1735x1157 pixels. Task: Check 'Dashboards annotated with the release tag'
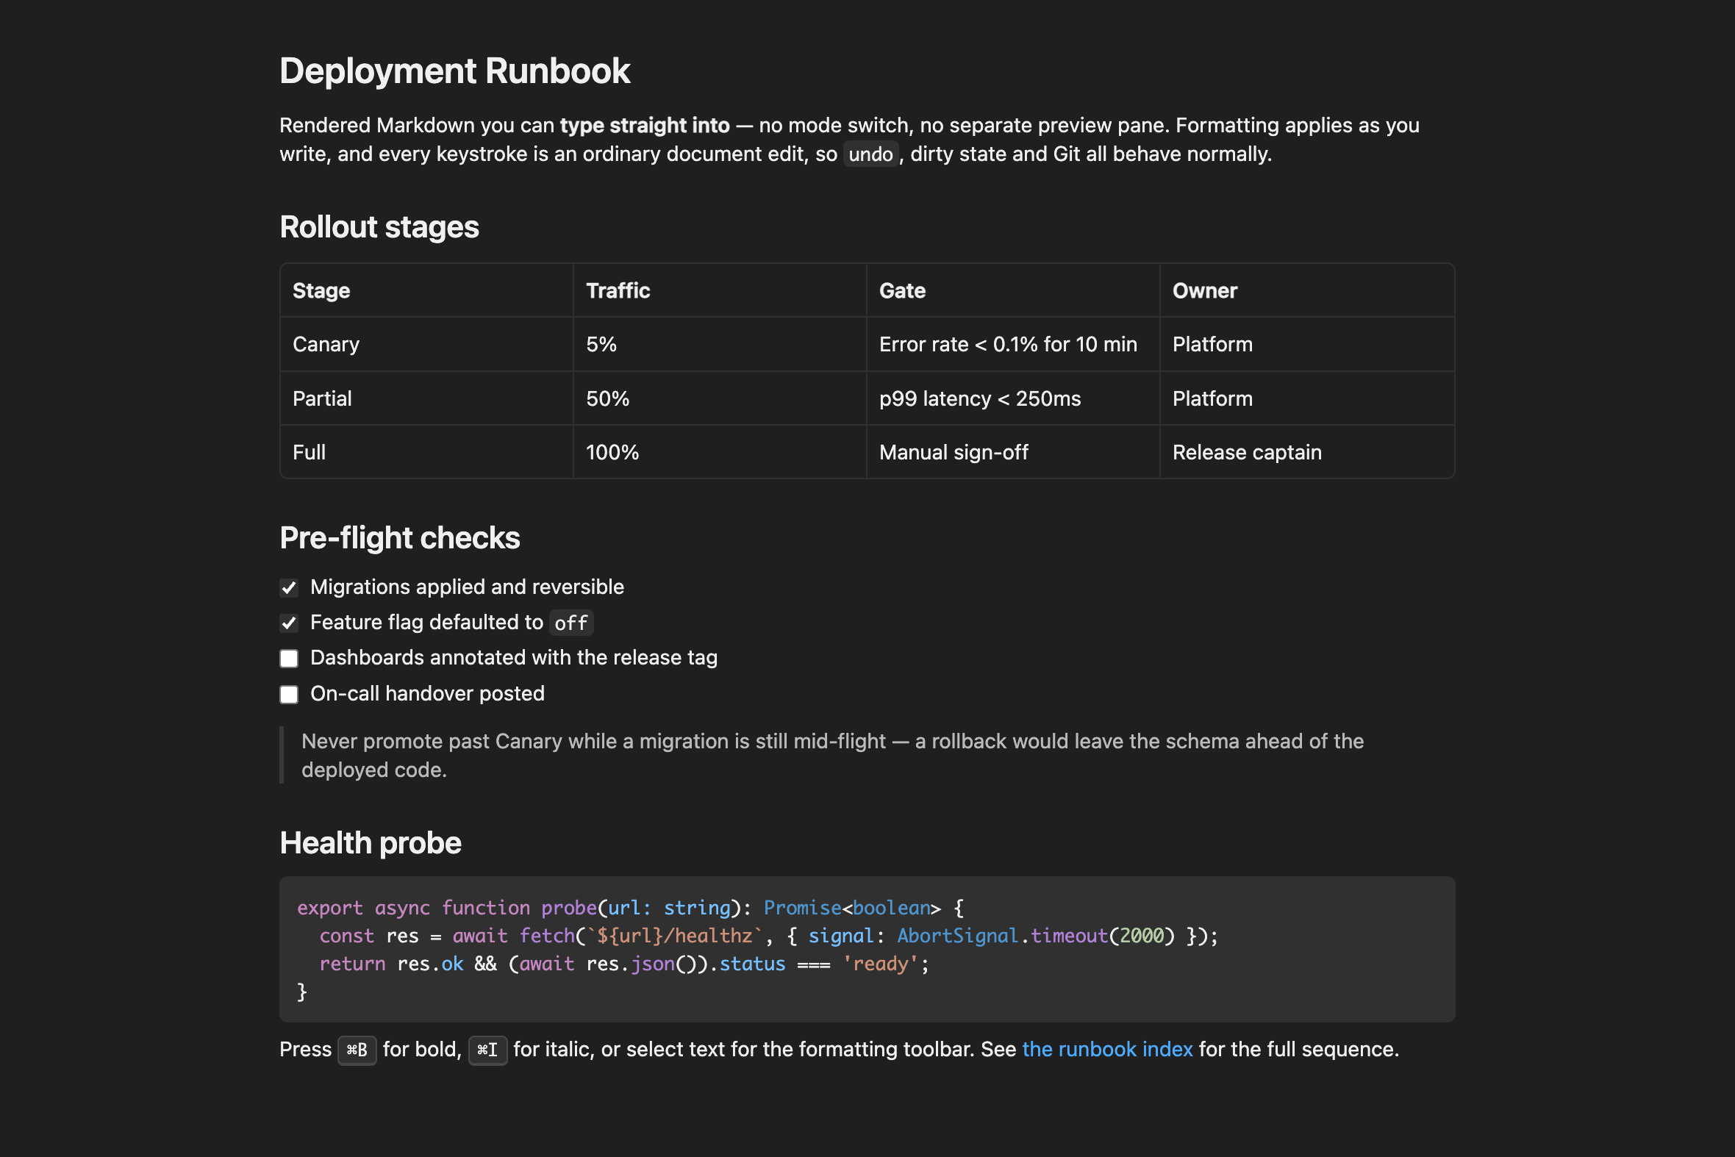tap(288, 658)
